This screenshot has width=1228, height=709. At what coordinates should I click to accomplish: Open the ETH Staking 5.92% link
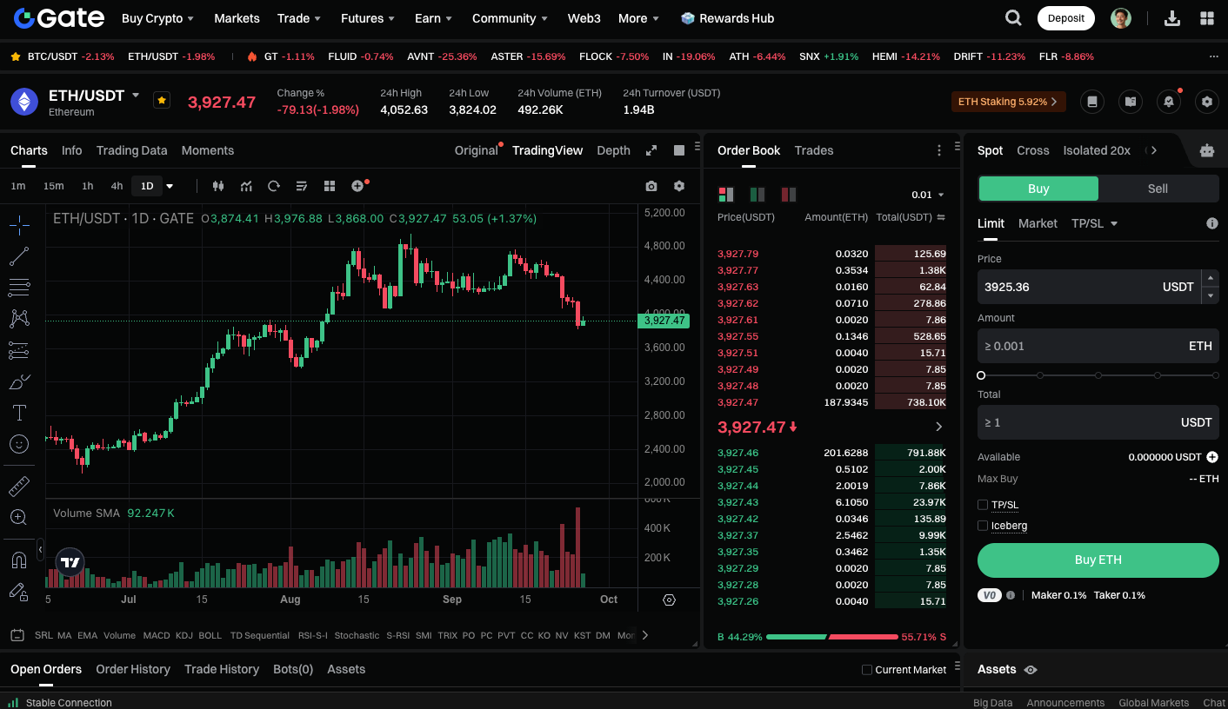1009,102
